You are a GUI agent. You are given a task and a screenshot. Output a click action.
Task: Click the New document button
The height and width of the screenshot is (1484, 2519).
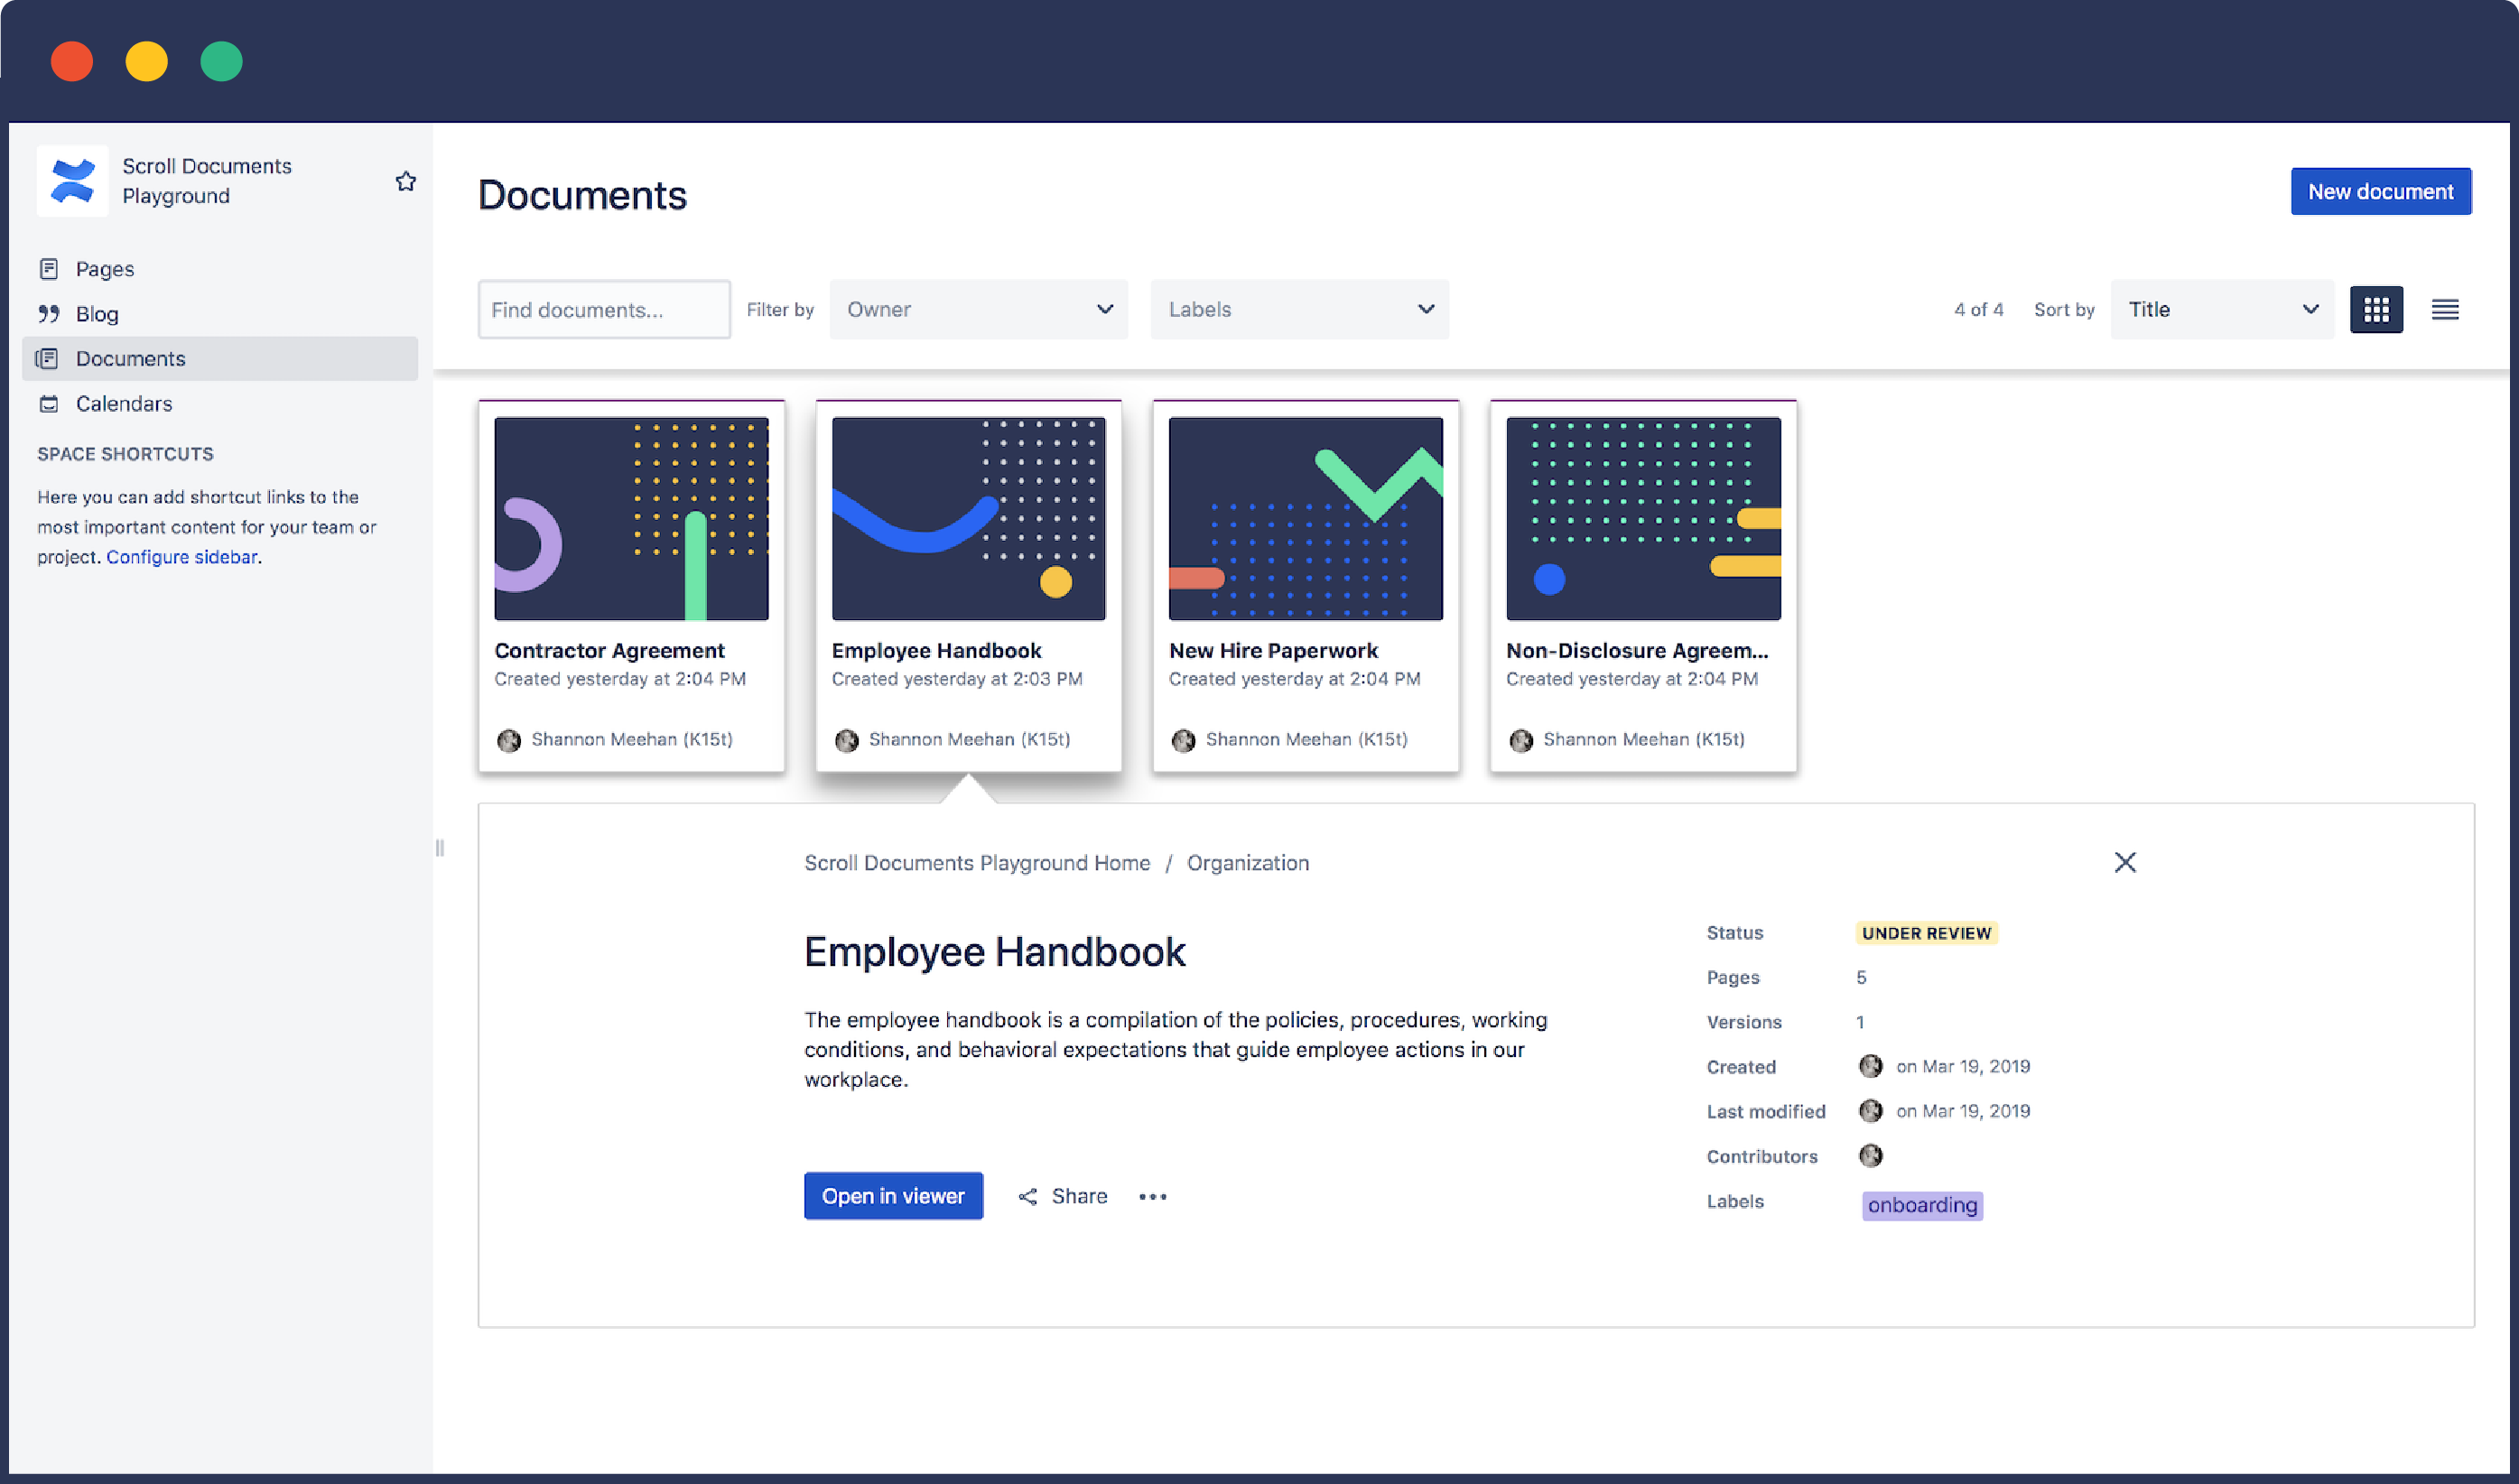click(2380, 192)
